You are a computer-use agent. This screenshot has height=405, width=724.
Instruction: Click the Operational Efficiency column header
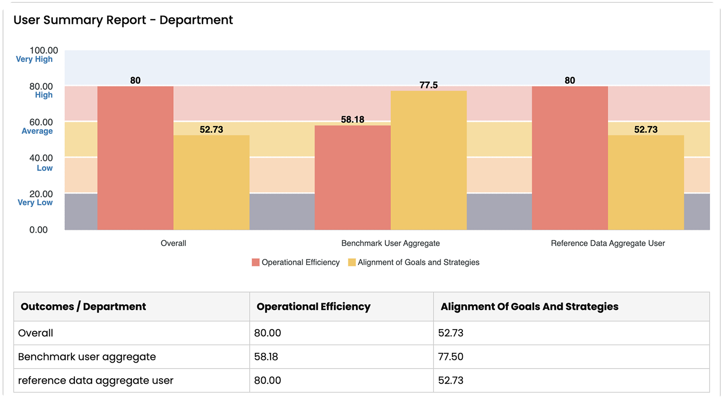312,306
